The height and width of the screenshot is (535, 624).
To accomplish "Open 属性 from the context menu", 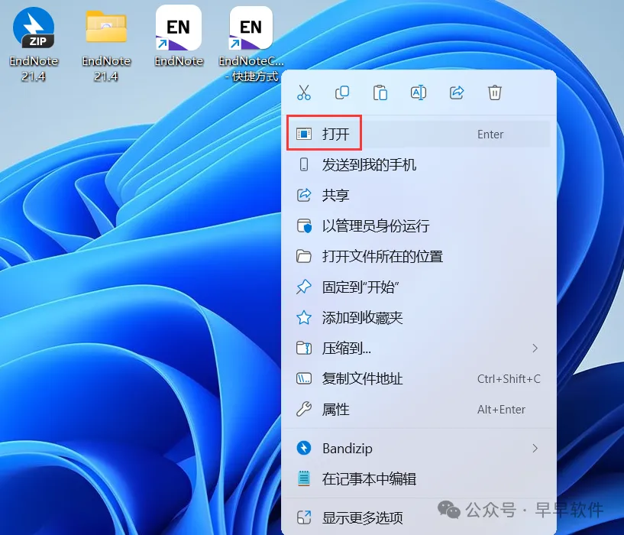I will (x=419, y=409).
